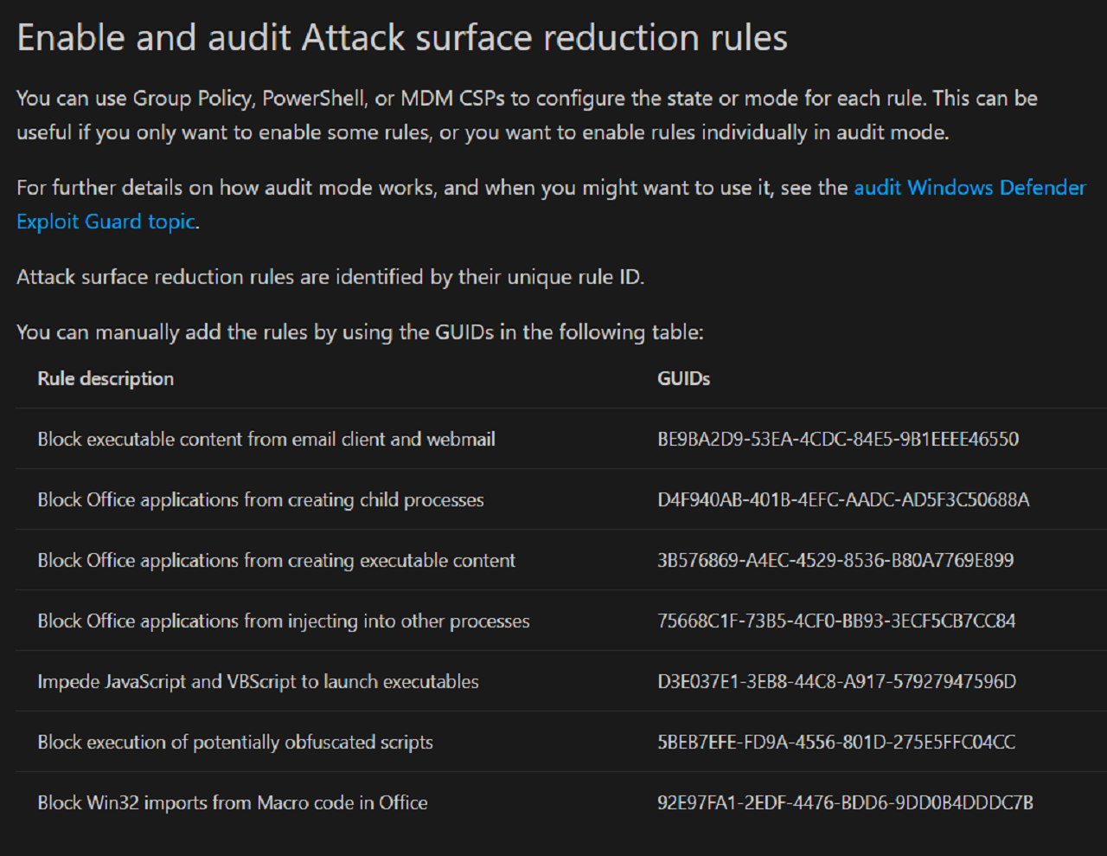Click the GUID starting with 92E97FA1
The width and height of the screenshot is (1107, 856).
pos(845,802)
